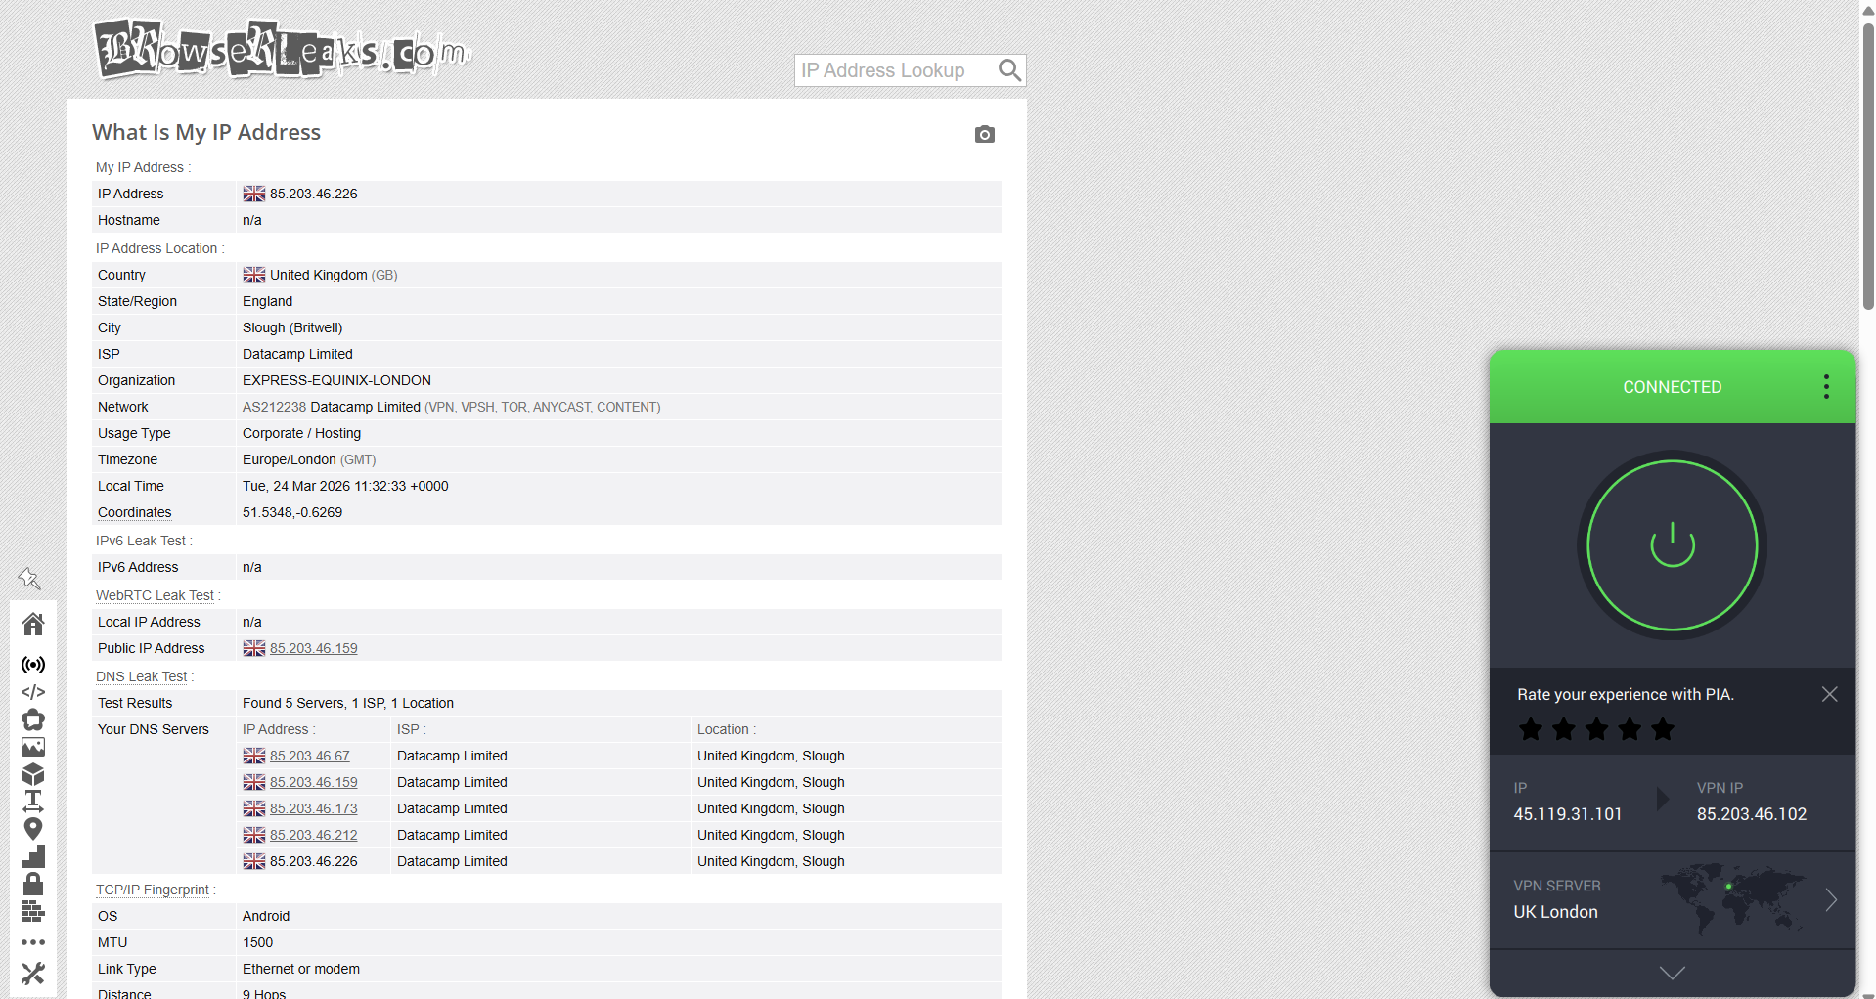The image size is (1876, 999).
Task: Open the Geolocation test via pin icon
Action: [x=32, y=829]
